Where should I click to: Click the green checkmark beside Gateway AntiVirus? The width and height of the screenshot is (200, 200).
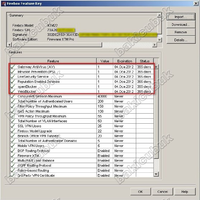tap(13, 67)
